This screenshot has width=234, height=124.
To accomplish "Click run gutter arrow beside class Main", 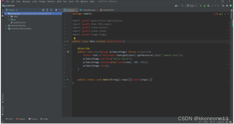I will tap(68, 41).
